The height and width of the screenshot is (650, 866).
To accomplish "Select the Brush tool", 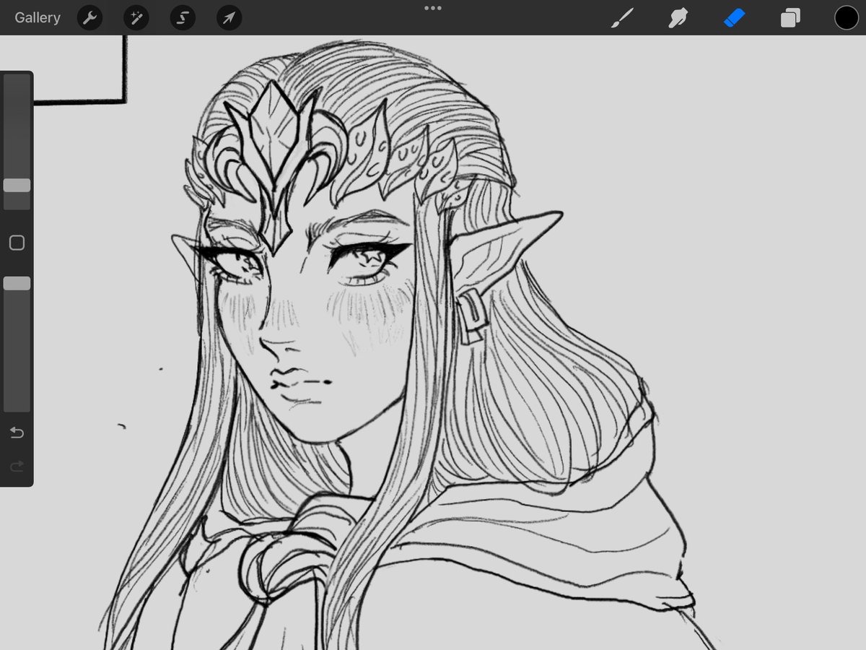I will coord(621,18).
